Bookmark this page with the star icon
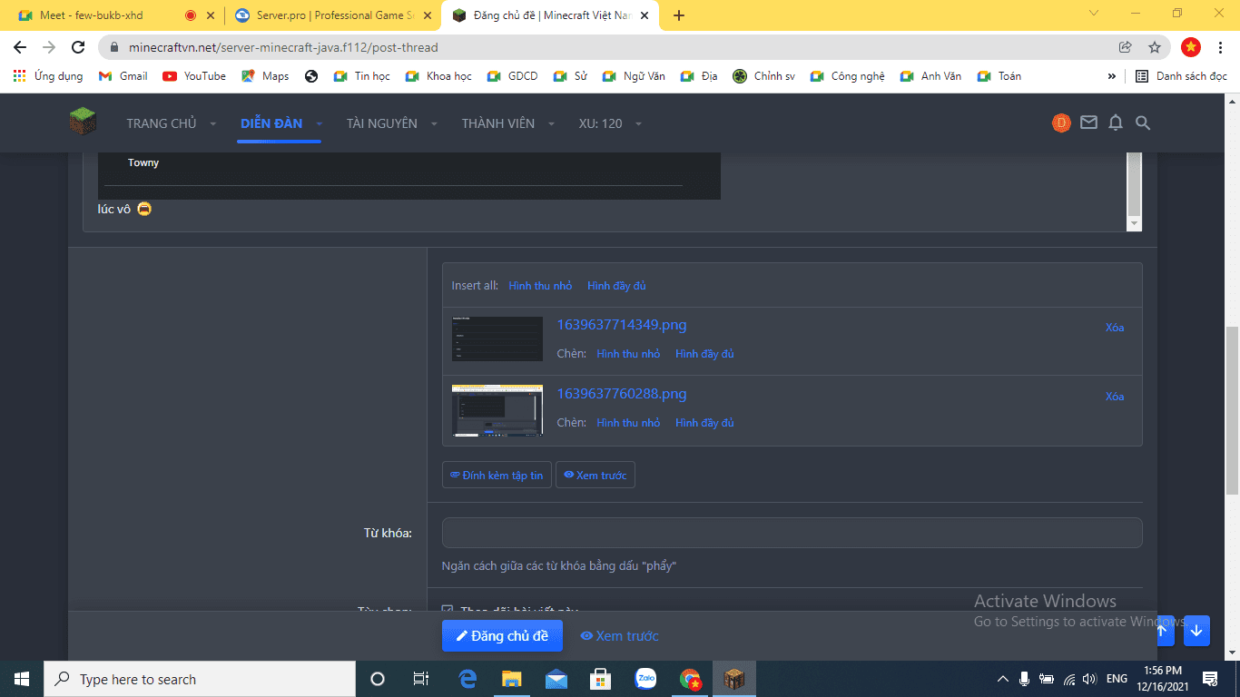This screenshot has height=697, width=1240. coord(1155,47)
